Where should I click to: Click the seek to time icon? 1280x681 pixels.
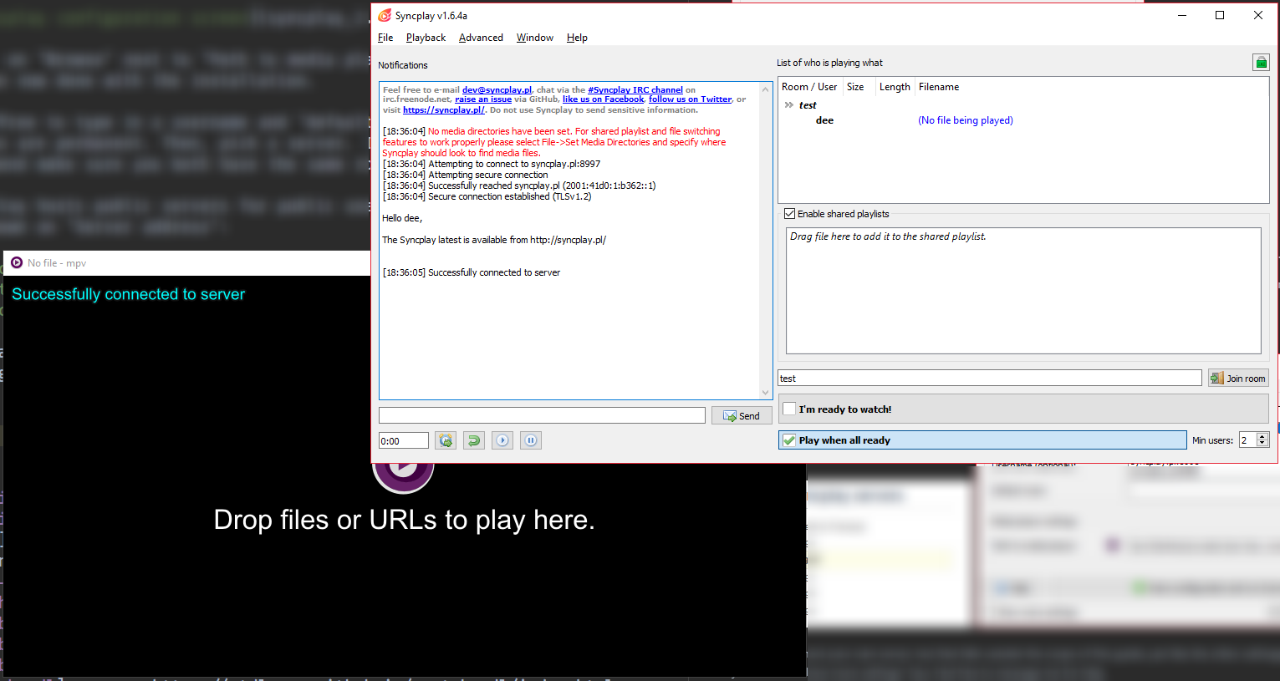tap(446, 440)
